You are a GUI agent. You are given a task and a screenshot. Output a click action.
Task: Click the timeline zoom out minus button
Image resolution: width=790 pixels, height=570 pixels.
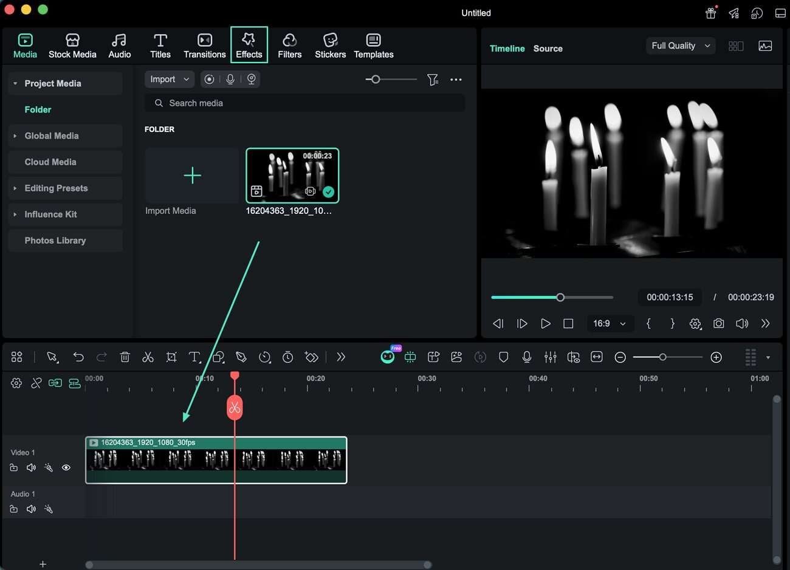tap(620, 357)
